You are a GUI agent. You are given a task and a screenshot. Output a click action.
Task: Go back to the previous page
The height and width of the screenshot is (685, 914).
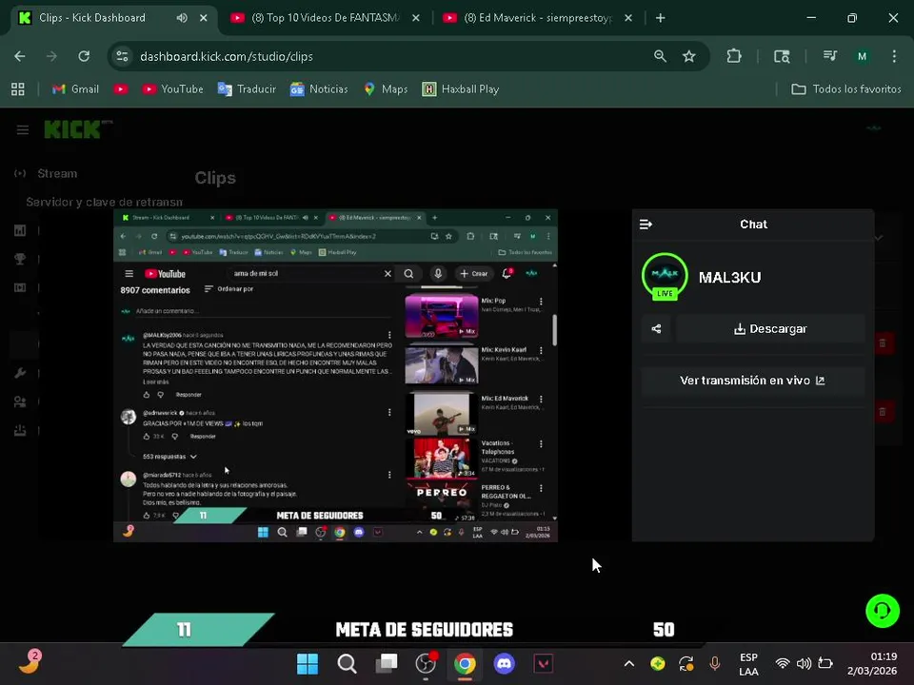click(20, 56)
